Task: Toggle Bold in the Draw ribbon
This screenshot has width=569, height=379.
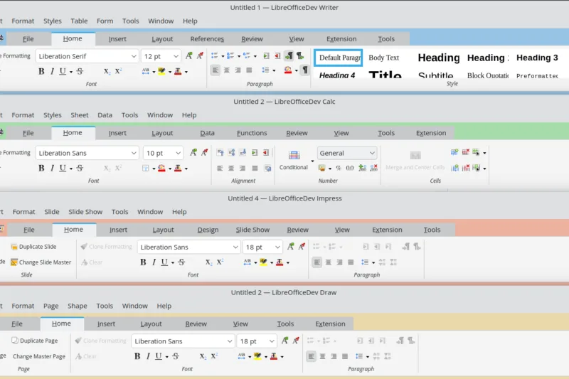Action: (x=137, y=356)
